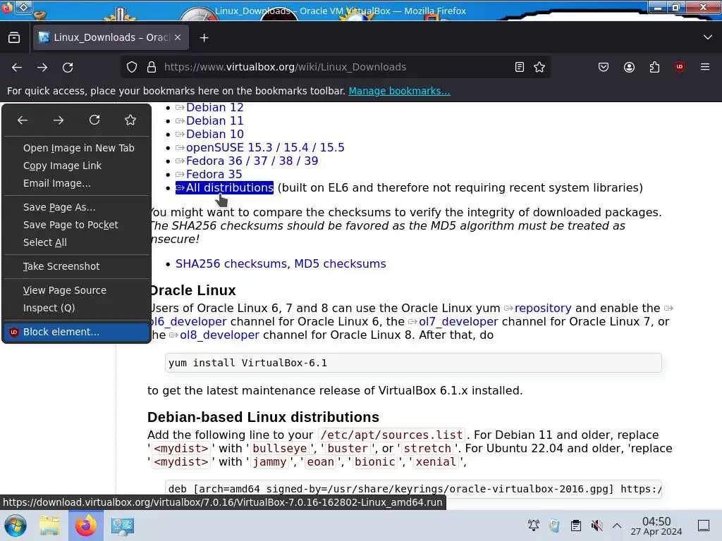The image size is (722, 541).
Task: Expand the hidden tray icons chevron
Action: (x=617, y=526)
